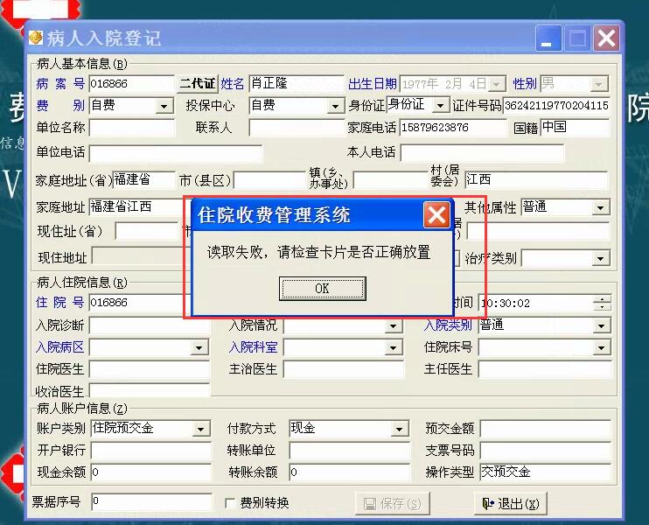Image resolution: width=649 pixels, height=525 pixels.
Task: Click the 国籍 input field
Action: point(575,128)
